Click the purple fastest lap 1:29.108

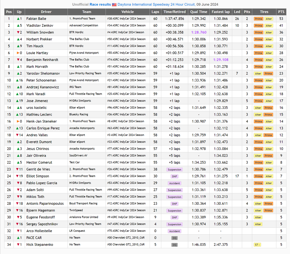221,60
